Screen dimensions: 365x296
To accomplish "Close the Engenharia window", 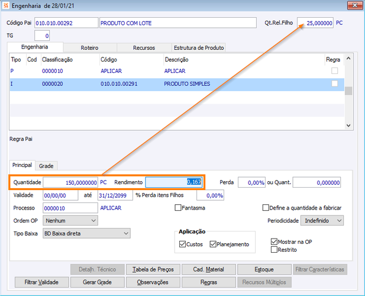I will coord(354,5).
